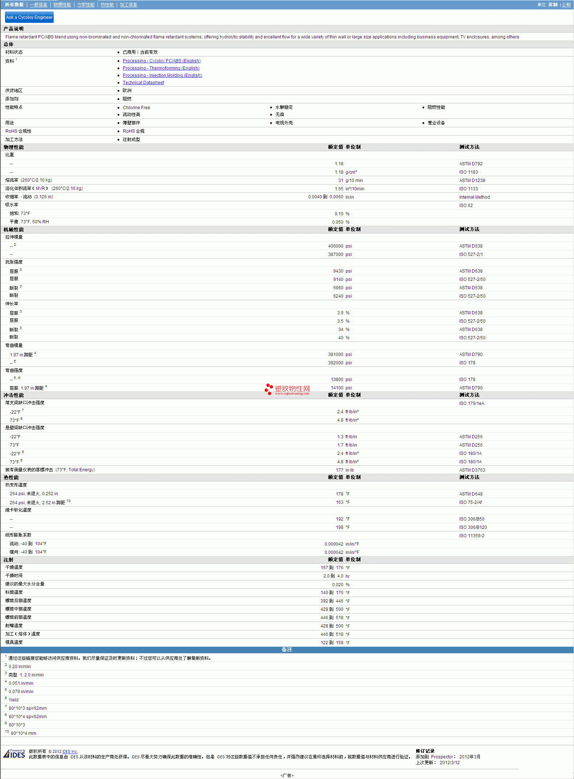Select the 加工信息 tab

pyautogui.click(x=128, y=5)
